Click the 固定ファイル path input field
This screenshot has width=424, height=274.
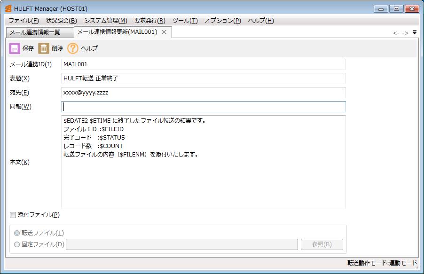point(182,244)
